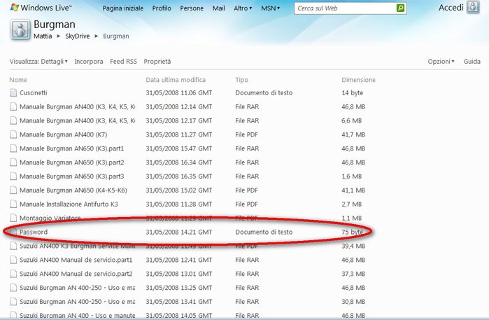Click Documento di testo in the Cuscinetti row

(x=264, y=92)
